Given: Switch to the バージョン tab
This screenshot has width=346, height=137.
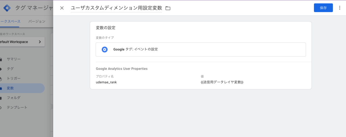Looking at the screenshot, I should tap(37, 21).
